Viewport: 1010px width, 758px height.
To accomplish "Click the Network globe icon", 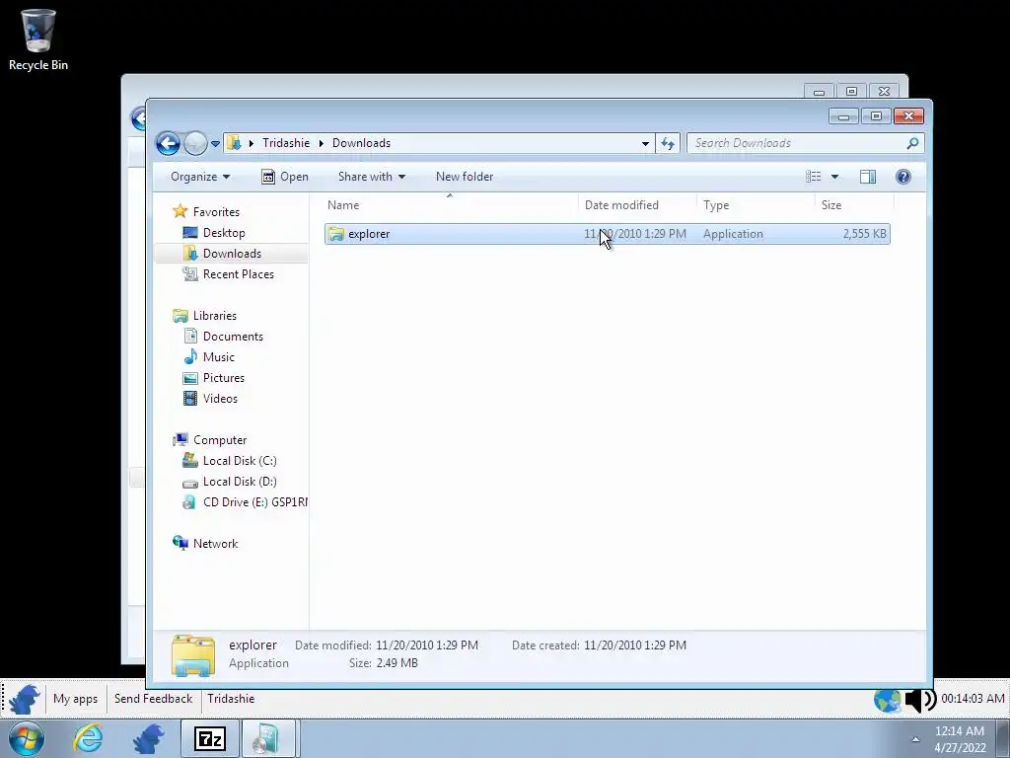I will point(180,543).
